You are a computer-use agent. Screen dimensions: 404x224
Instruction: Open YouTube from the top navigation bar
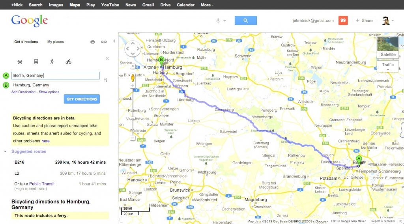[x=110, y=5]
